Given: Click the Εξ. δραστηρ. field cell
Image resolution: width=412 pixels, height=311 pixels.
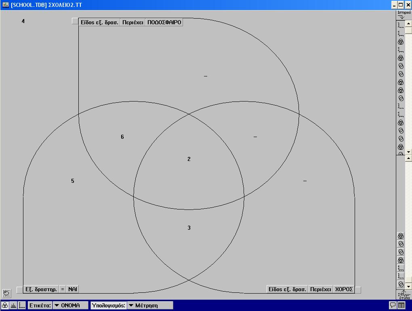Looking at the screenshot, I should click(41, 289).
